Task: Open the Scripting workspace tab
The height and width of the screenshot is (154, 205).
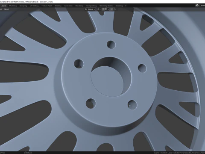Action: [x=119, y=6]
